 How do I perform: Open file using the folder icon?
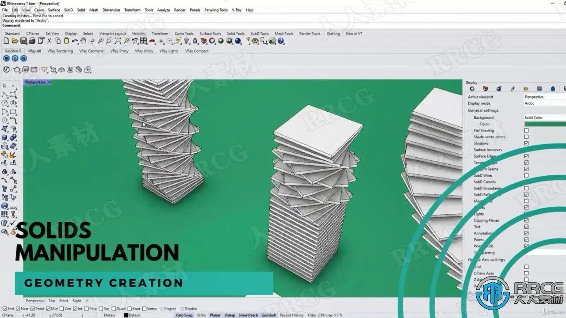(15, 41)
